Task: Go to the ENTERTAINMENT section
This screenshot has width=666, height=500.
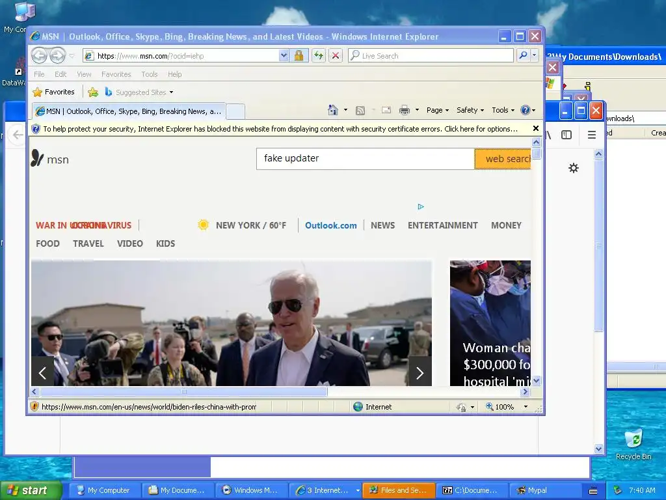Action: point(442,225)
